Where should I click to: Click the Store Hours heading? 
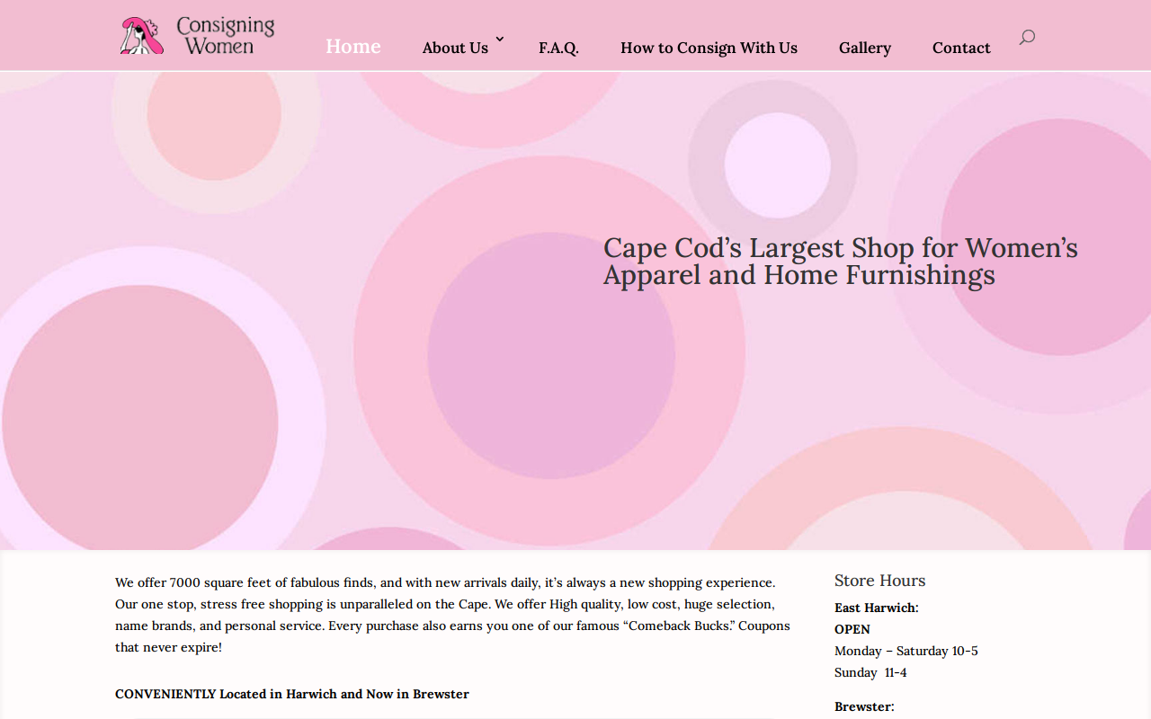pyautogui.click(x=879, y=581)
